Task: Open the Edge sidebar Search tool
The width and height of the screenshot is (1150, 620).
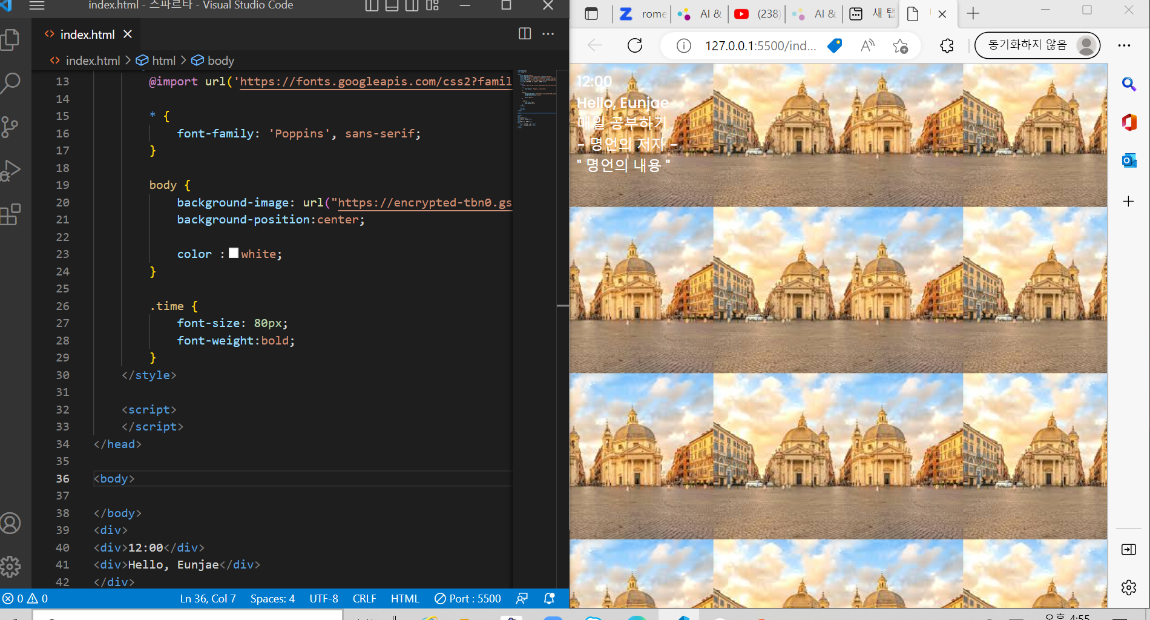Action: (x=1129, y=84)
